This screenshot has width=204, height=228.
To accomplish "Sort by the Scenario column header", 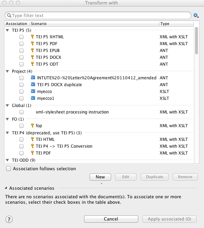I will [94, 24].
